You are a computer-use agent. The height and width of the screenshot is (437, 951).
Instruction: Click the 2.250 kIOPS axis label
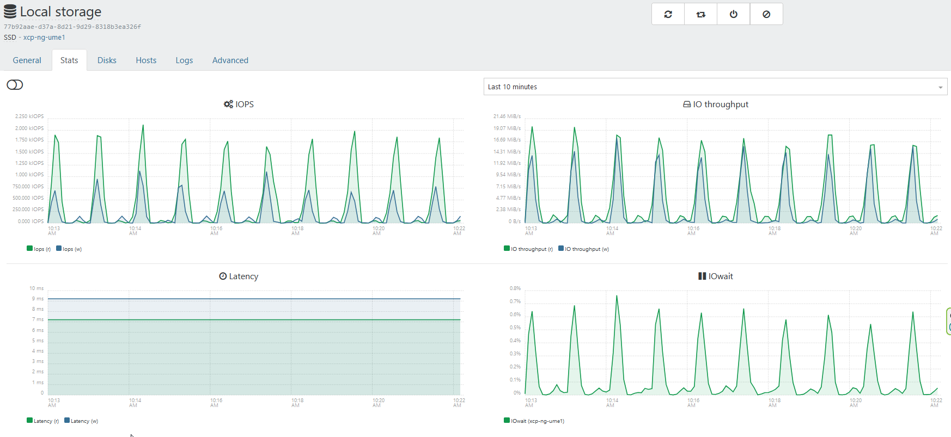tap(29, 116)
